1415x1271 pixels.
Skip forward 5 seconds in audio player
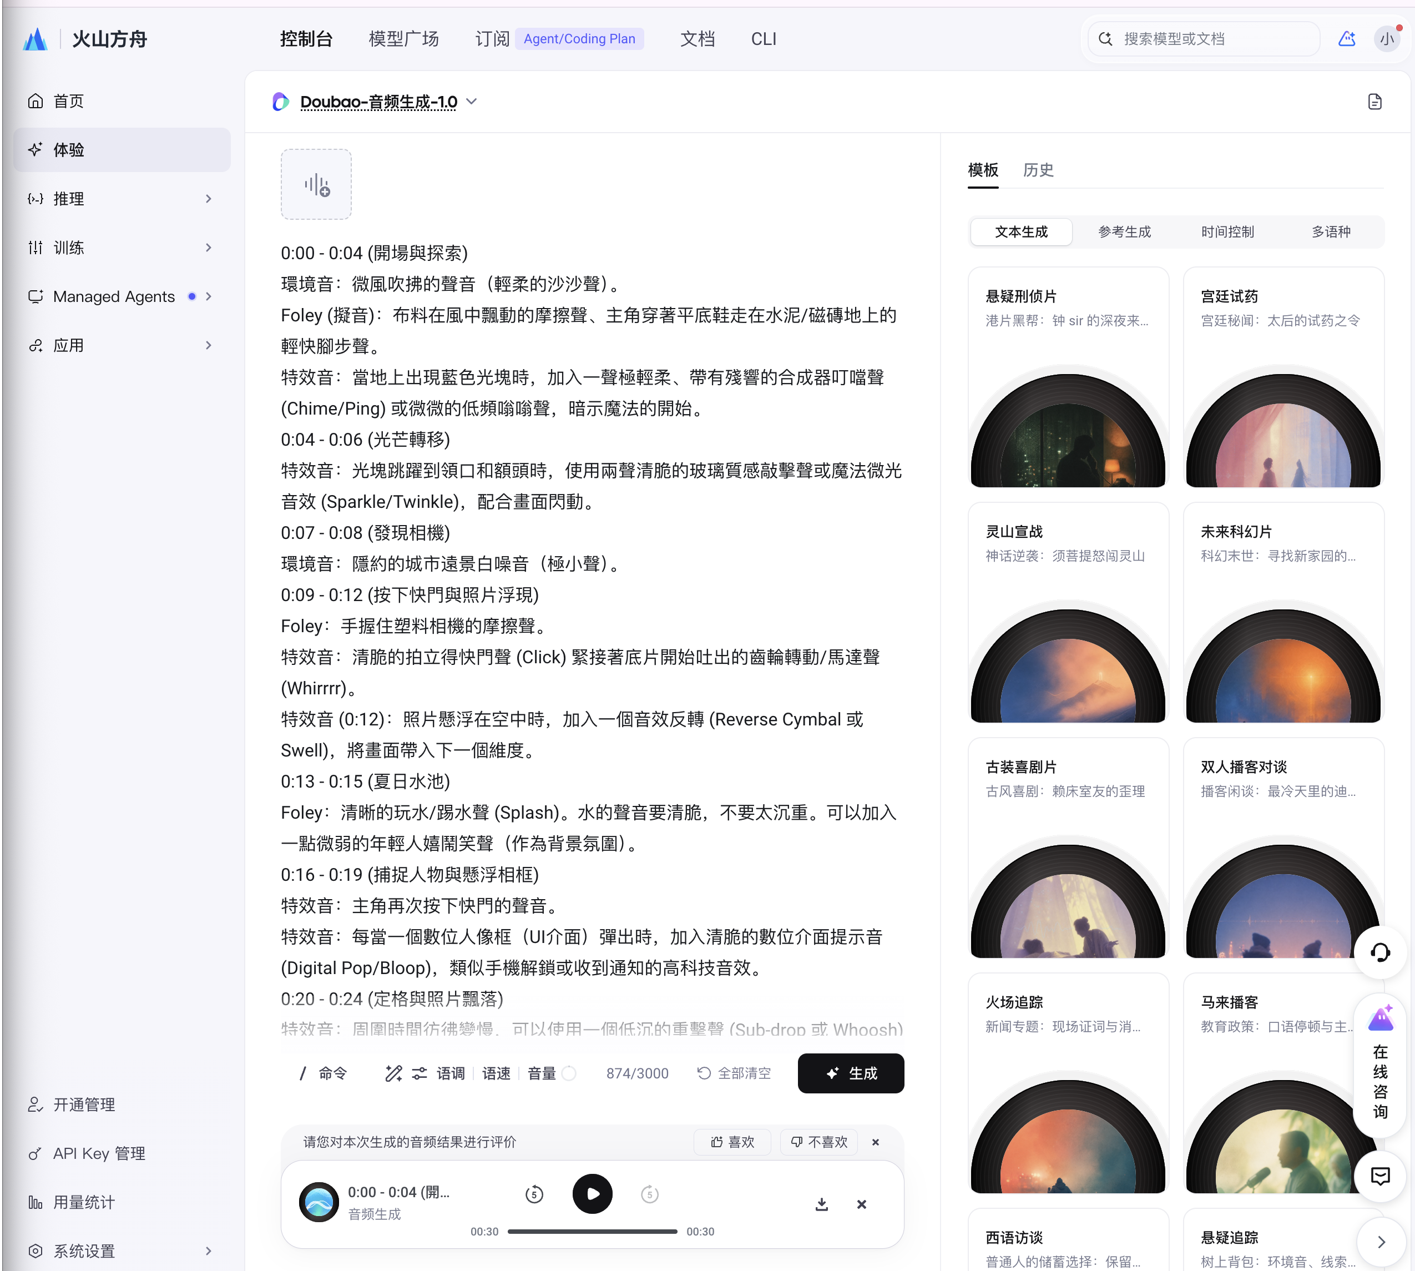pyautogui.click(x=649, y=1194)
